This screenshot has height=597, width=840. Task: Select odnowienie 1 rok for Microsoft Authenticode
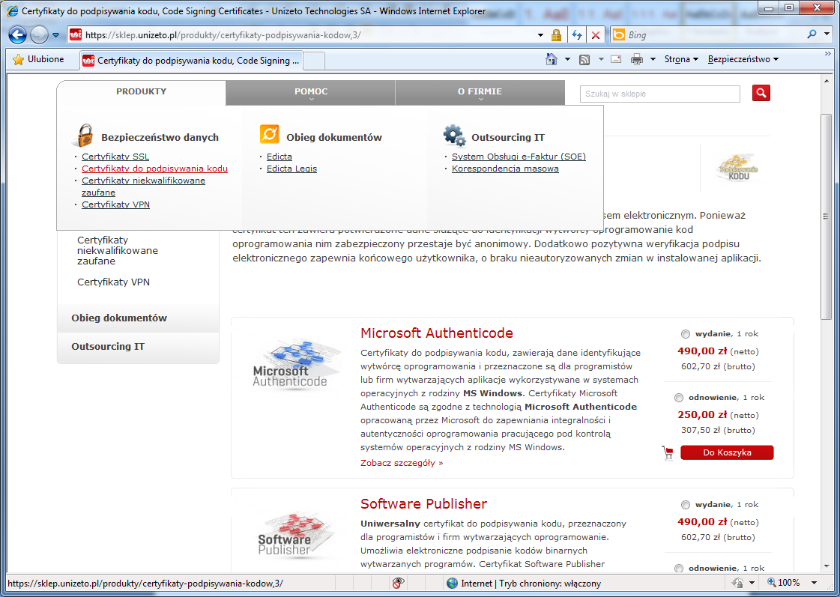pyautogui.click(x=679, y=398)
